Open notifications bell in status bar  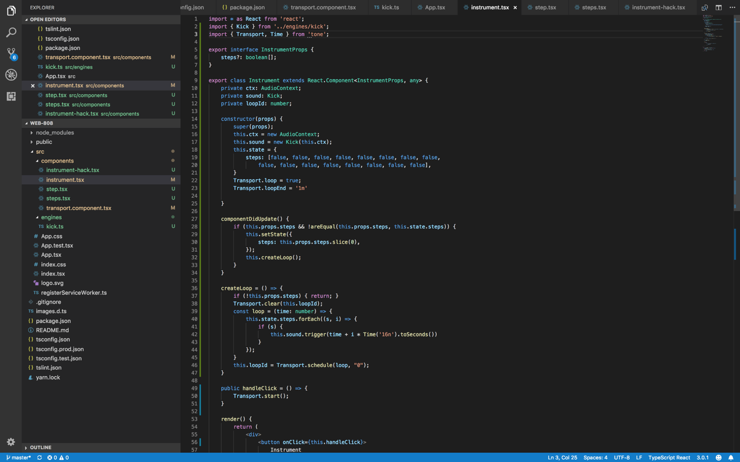click(x=731, y=458)
